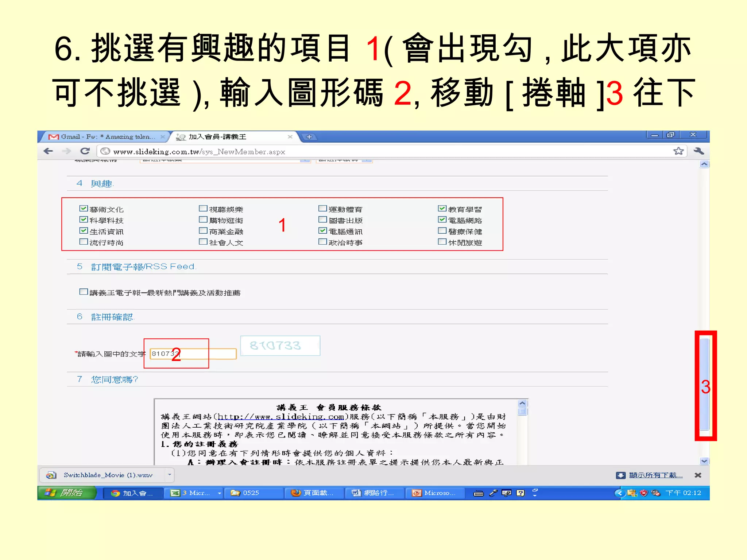Image resolution: width=747 pixels, height=560 pixels.
Task: Select the 加入會員-講義王 tab
Action: click(x=233, y=137)
